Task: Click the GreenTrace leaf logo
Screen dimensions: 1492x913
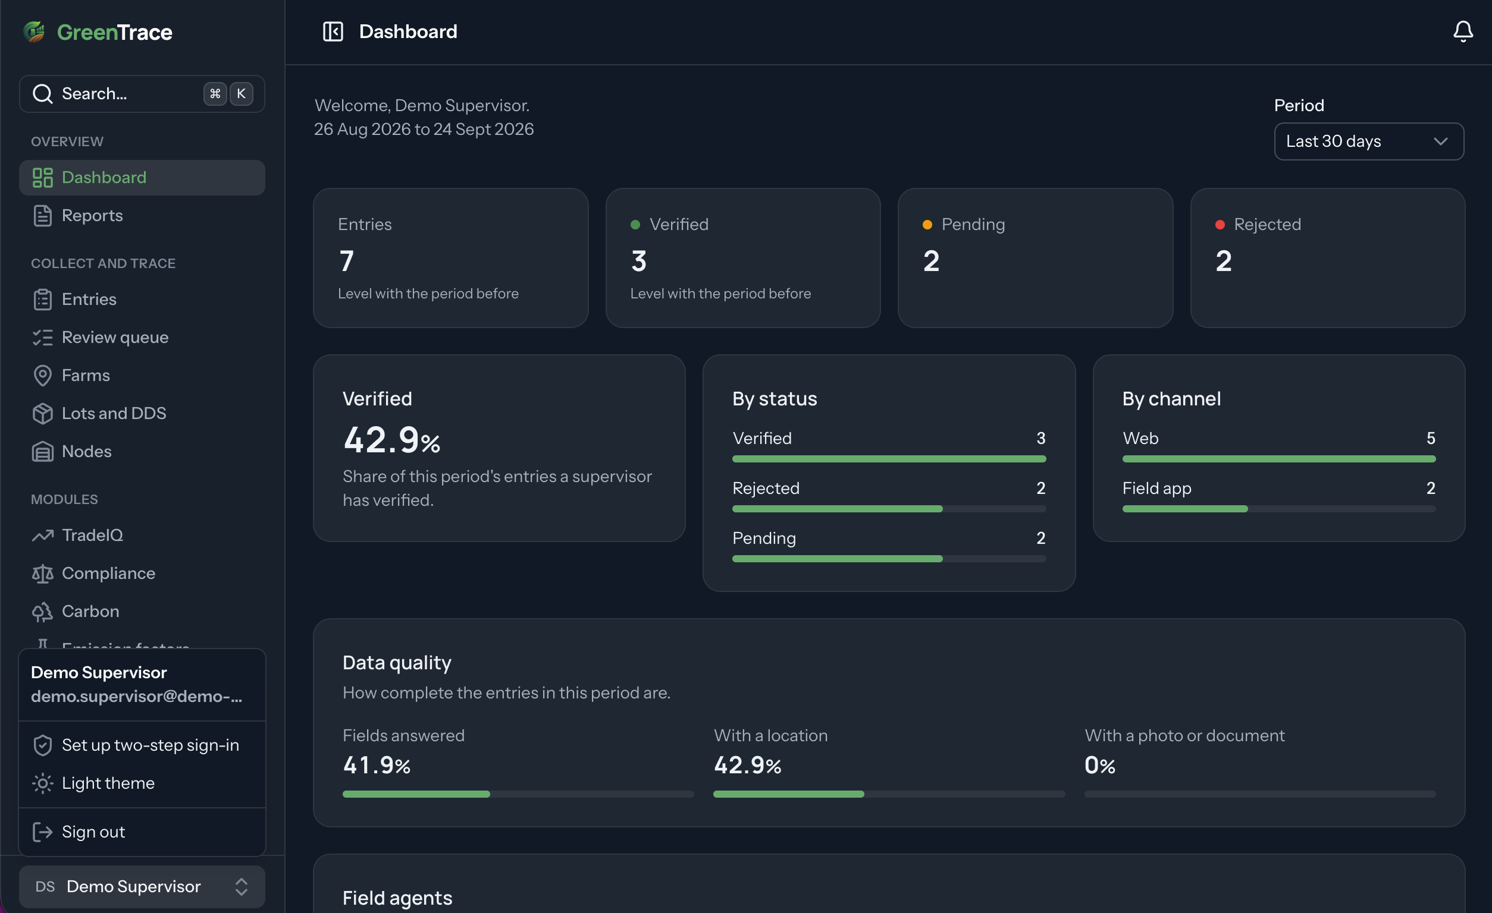Action: pyautogui.click(x=35, y=32)
